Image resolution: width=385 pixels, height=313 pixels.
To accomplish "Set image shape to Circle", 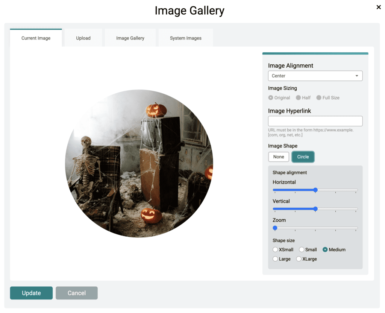I will (303, 157).
